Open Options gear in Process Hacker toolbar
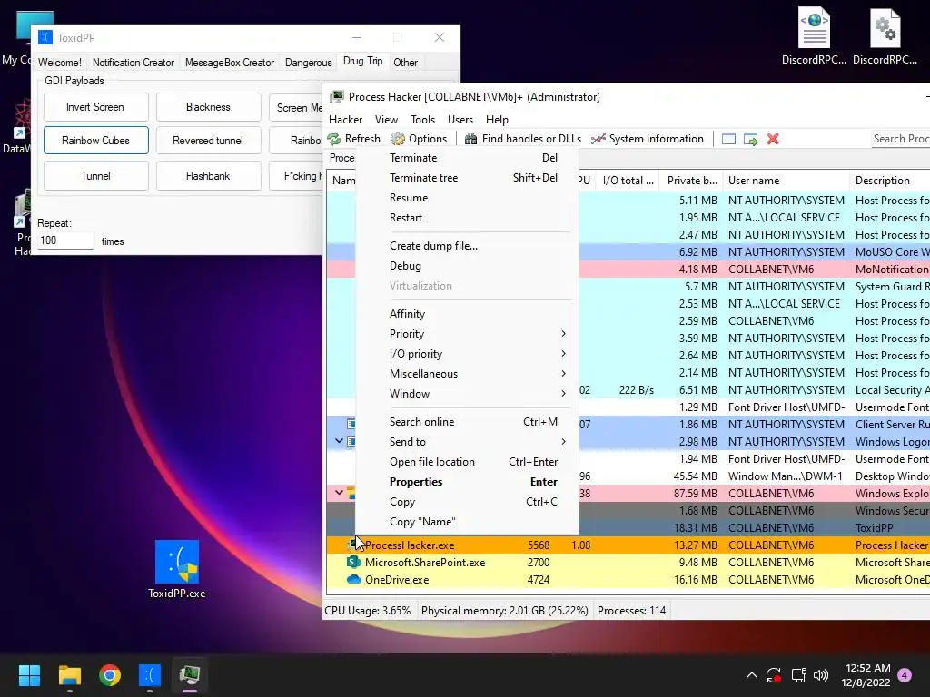Viewport: 930px width, 697px height. click(398, 139)
